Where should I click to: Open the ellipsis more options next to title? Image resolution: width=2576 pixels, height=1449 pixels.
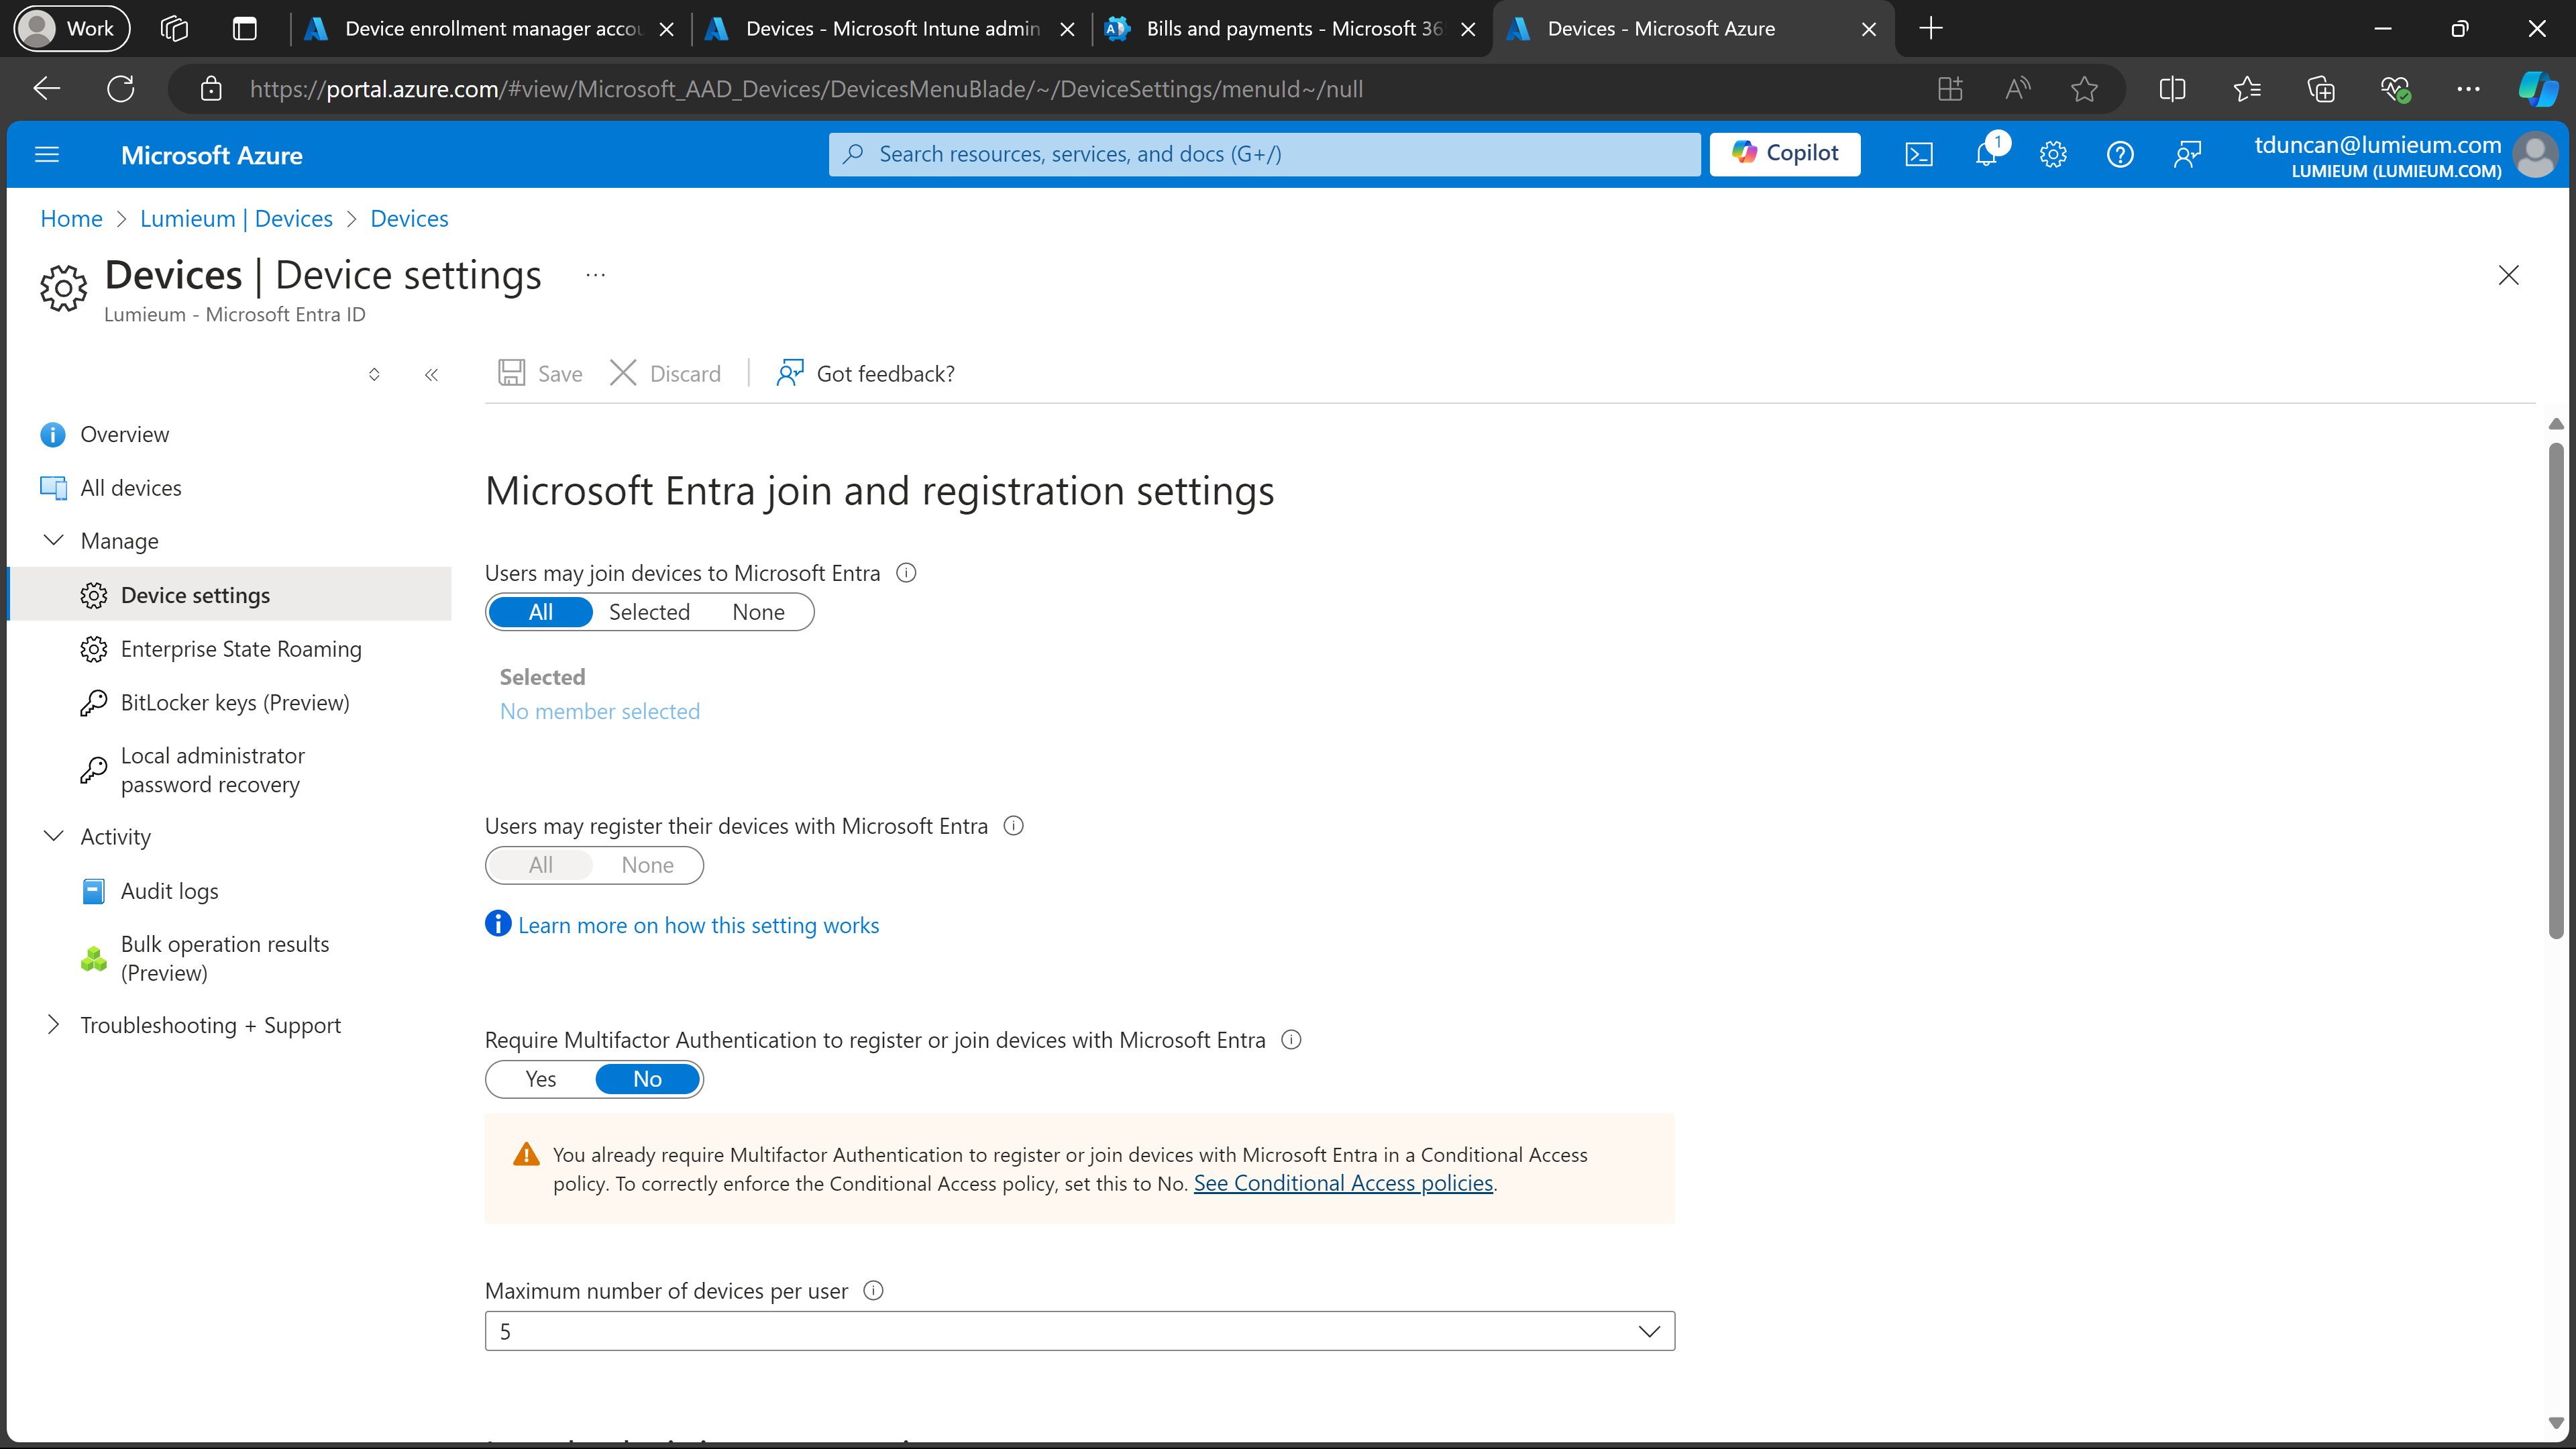point(596,275)
